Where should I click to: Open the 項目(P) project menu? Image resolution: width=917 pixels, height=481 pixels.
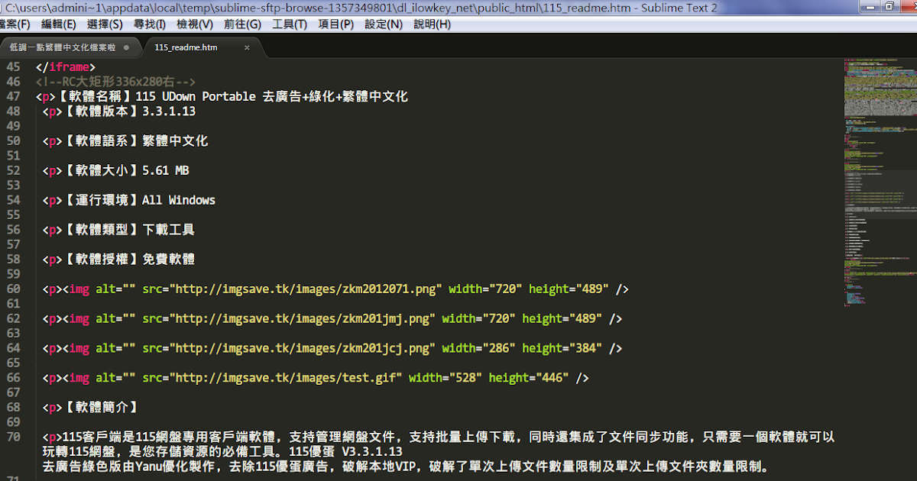point(335,24)
